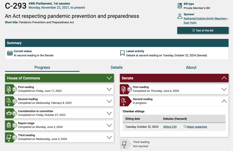The width and height of the screenshot is (233, 151).
Task: Click the Senate First reading document icon
Action: [123, 89]
